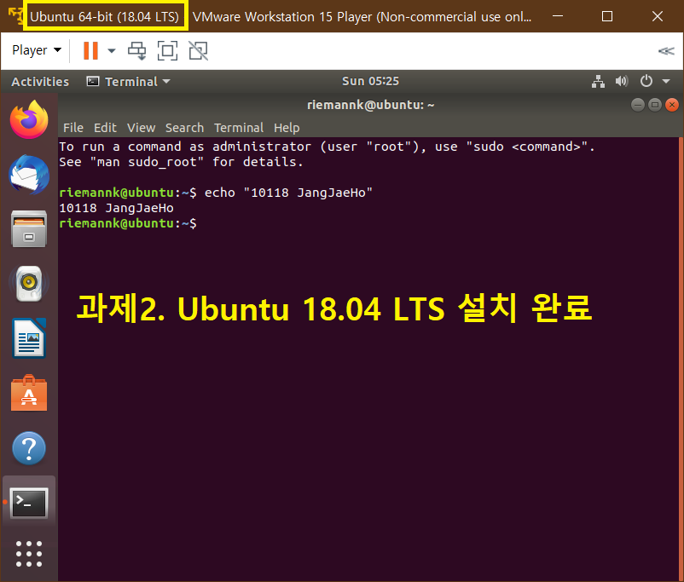Toggle Unity mode icon
This screenshot has width=684, height=582.
[x=199, y=50]
